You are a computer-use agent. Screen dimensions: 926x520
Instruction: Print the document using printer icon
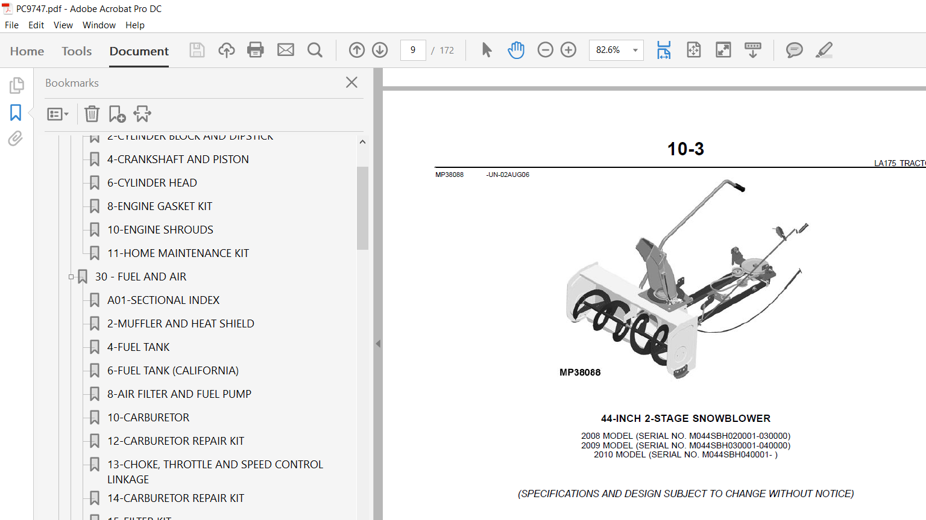click(256, 50)
